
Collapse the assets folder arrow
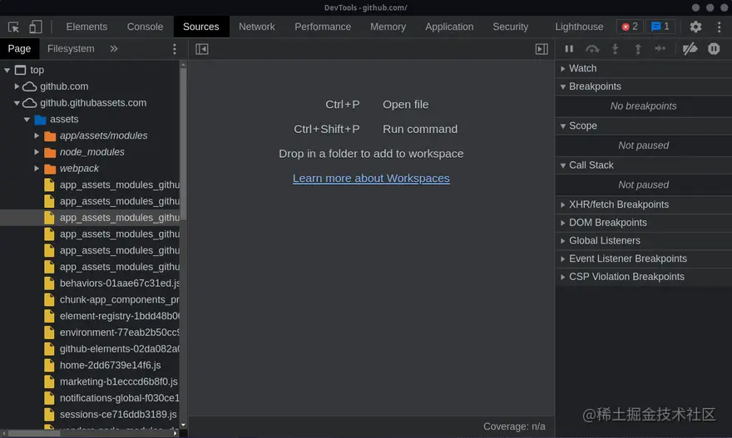[x=27, y=120]
